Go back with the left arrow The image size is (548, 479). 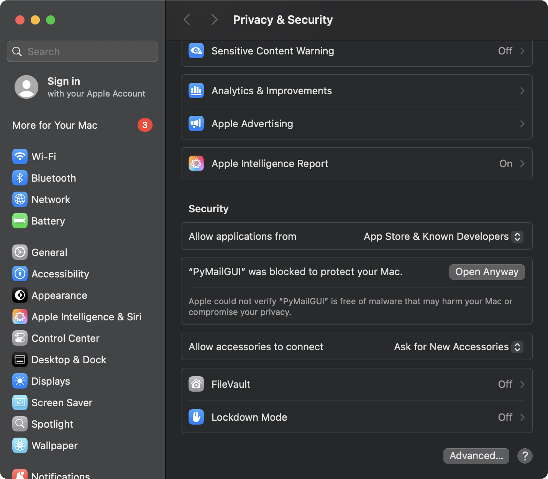pyautogui.click(x=187, y=20)
